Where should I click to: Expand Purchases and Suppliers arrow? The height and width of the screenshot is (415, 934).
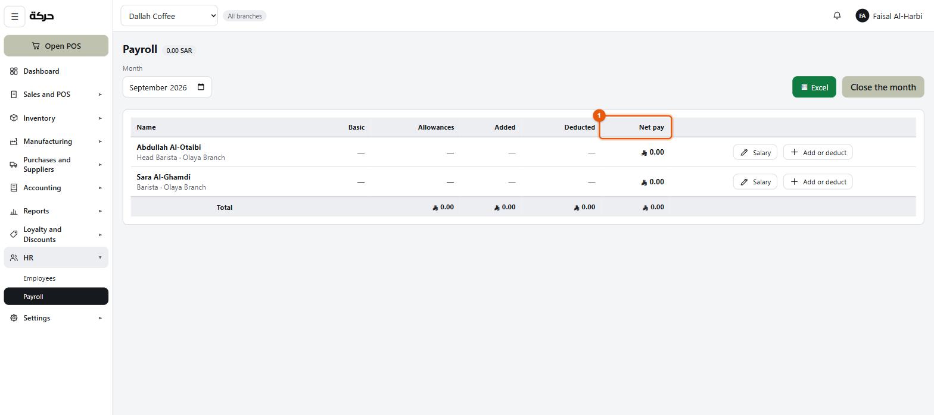(100, 165)
